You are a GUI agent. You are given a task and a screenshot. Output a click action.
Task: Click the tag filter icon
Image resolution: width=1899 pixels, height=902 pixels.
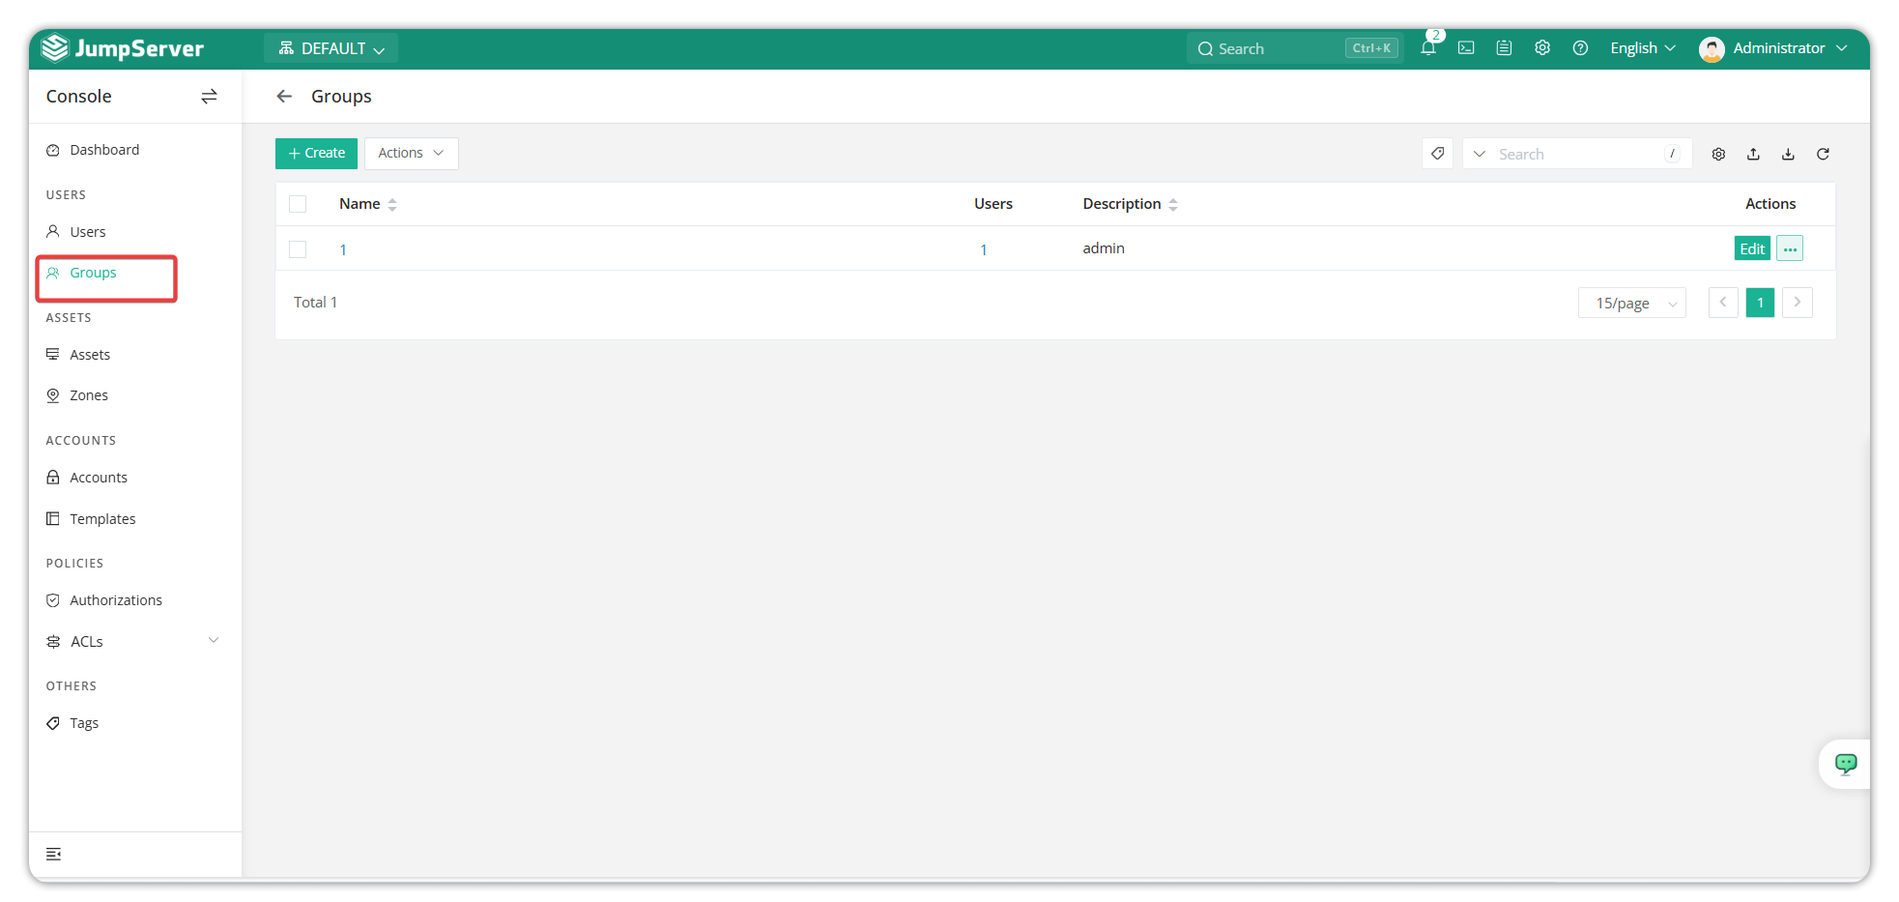tap(1437, 154)
